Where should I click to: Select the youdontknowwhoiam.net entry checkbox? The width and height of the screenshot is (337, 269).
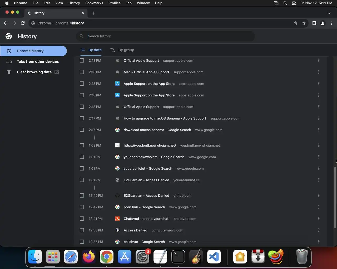point(82,145)
